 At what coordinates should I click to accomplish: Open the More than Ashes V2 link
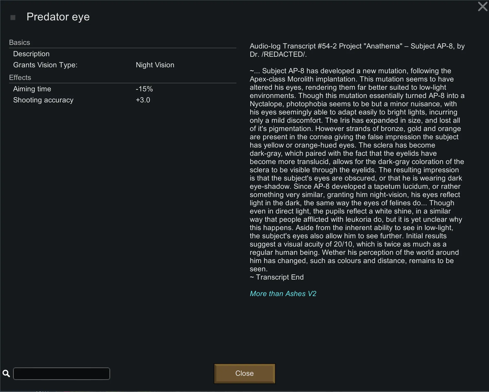(283, 293)
